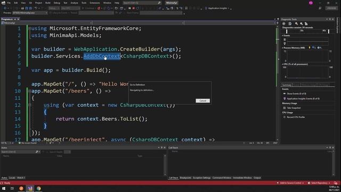Image resolution: width=341 pixels, height=192 pixels.
Task: Click the Hot Reload flame icon
Action: [99, 9]
